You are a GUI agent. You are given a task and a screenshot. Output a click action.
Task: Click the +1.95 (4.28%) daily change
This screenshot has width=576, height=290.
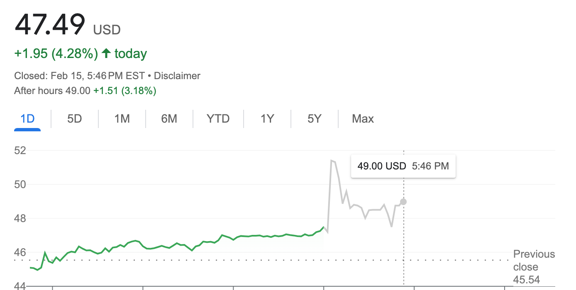[56, 54]
